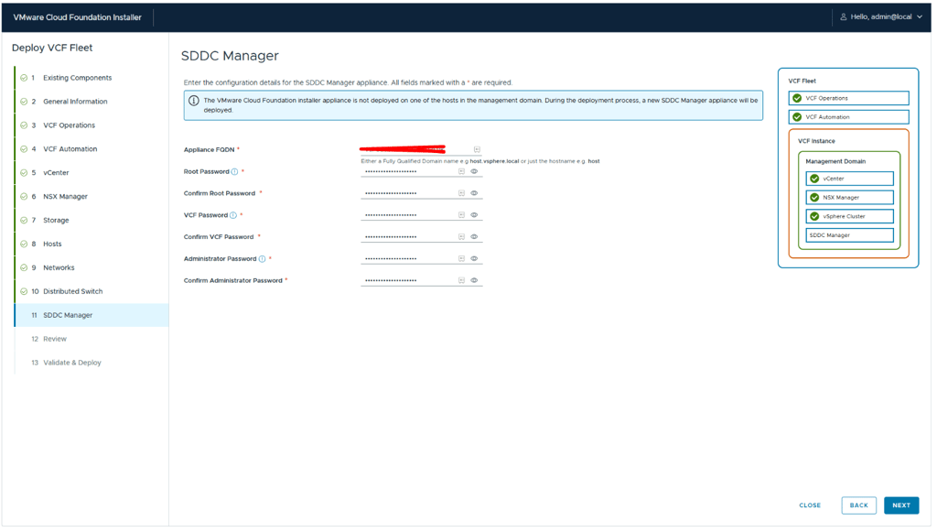Click green check icon on VCF Operations box
Screen dimensions: 937x532
pos(797,98)
